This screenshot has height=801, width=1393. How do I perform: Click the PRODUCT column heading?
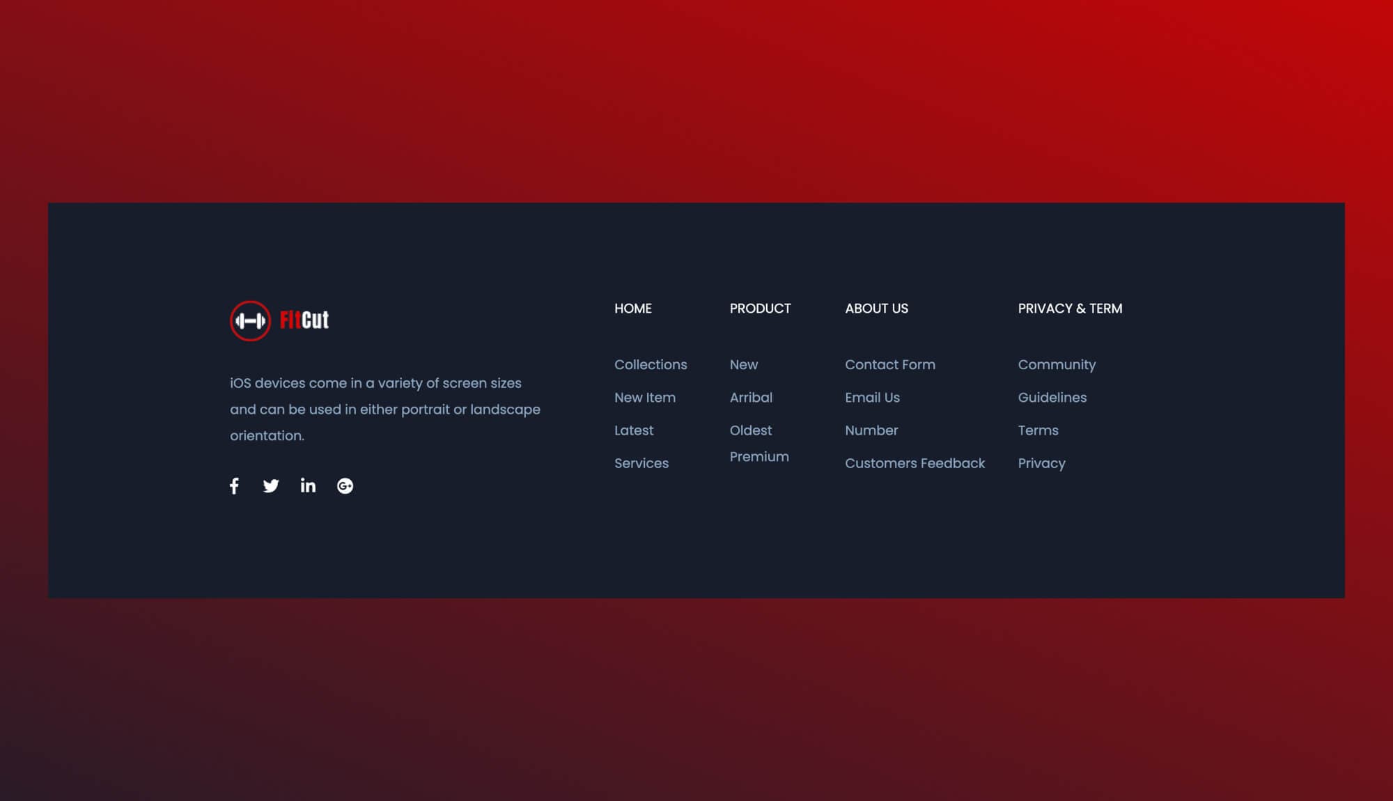tap(760, 309)
